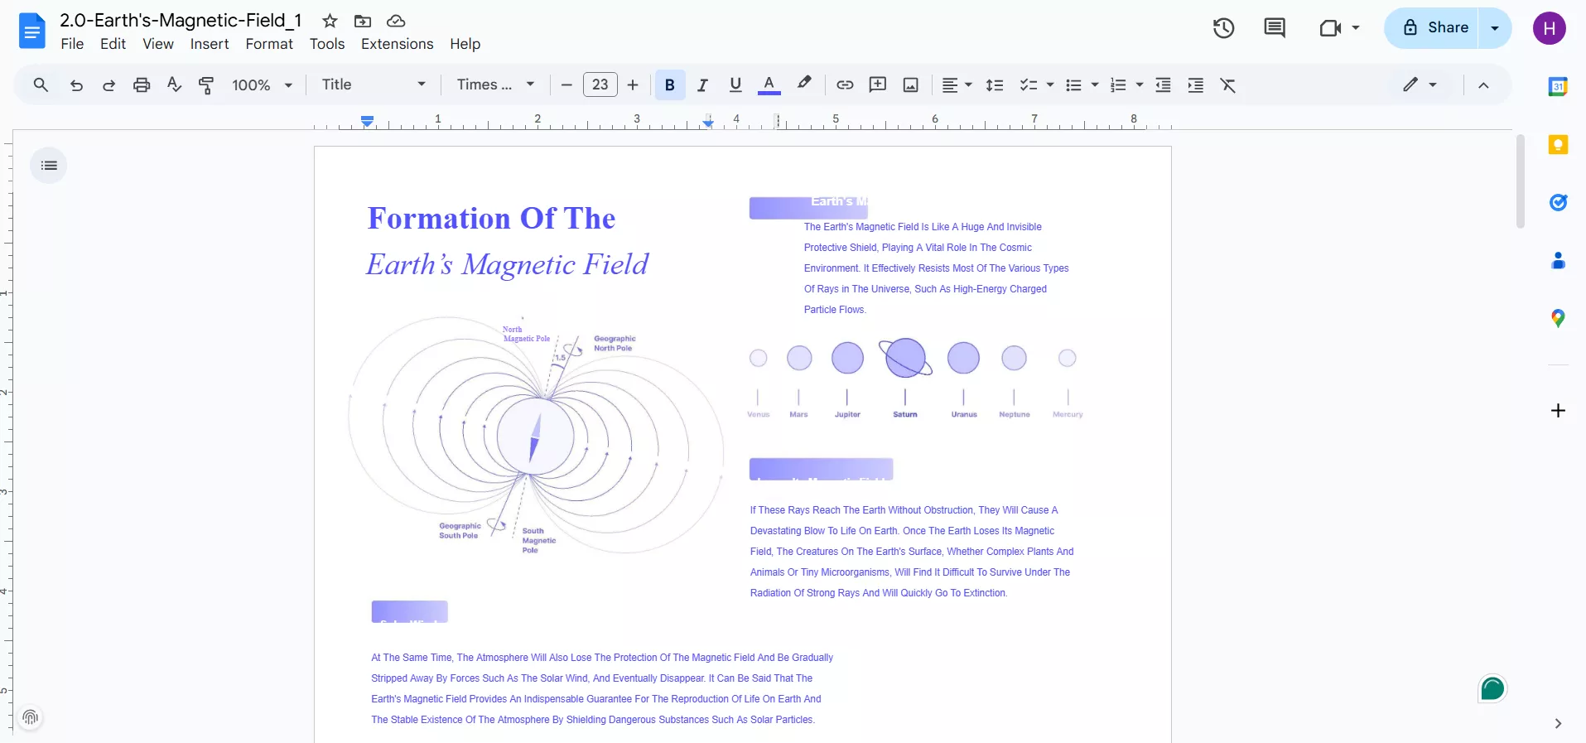The height and width of the screenshot is (743, 1586).
Task: Open version history clock icon
Action: 1223,28
